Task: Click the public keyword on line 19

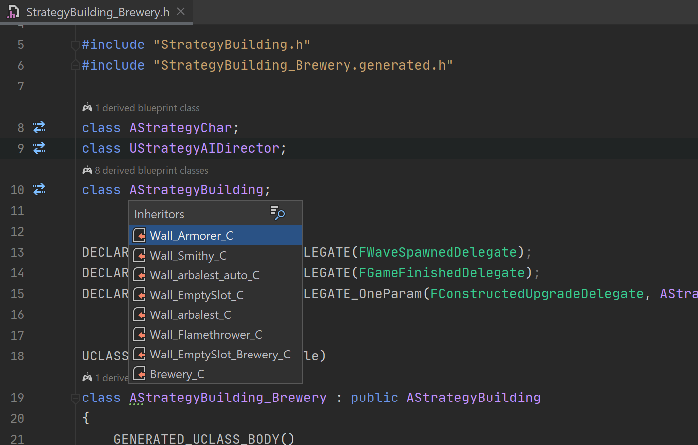Action: pos(375,398)
